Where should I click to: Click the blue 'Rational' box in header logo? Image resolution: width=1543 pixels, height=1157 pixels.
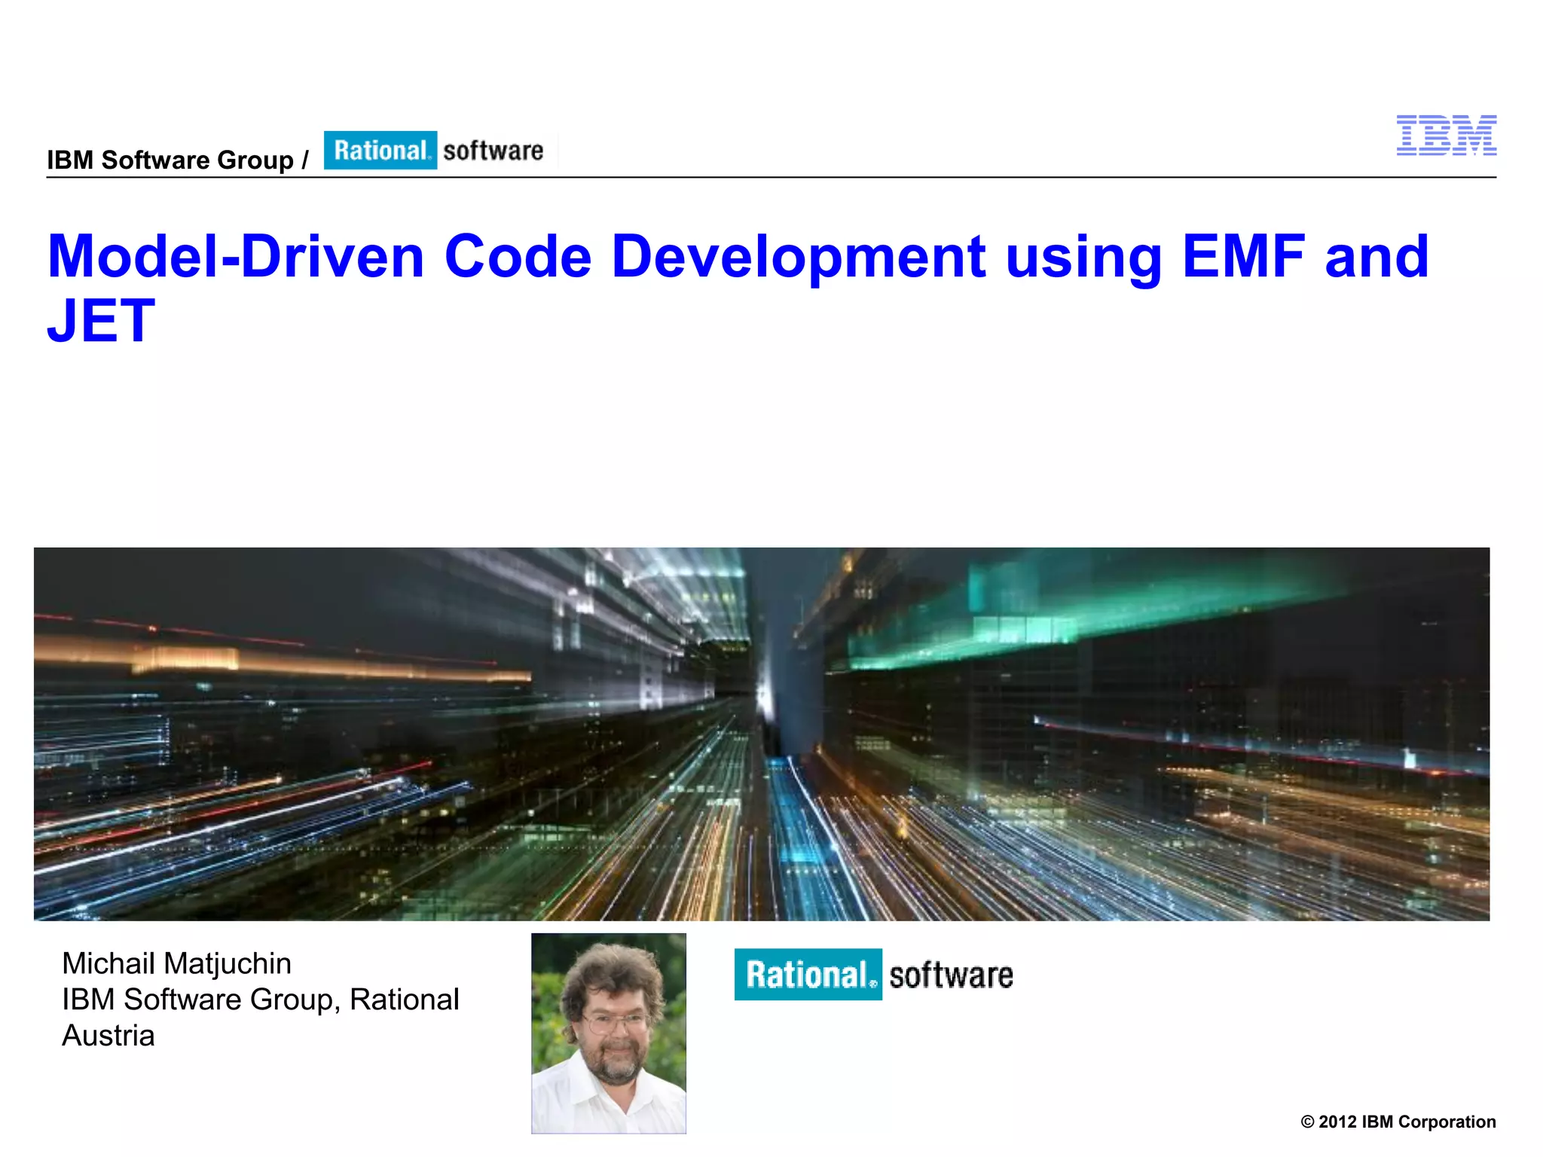[380, 151]
